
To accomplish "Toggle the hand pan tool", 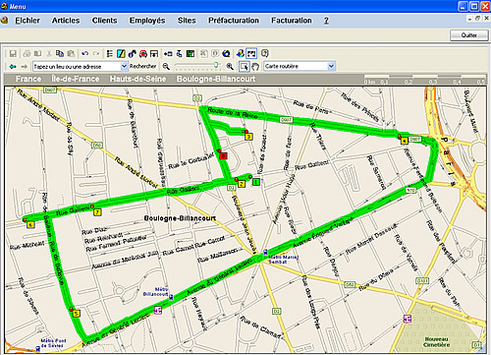I will click(x=255, y=67).
